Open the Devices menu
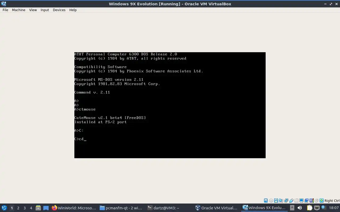Image resolution: width=340 pixels, height=212 pixels. click(59, 10)
